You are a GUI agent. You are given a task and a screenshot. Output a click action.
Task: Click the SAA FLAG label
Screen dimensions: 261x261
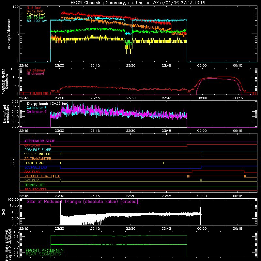(32, 172)
